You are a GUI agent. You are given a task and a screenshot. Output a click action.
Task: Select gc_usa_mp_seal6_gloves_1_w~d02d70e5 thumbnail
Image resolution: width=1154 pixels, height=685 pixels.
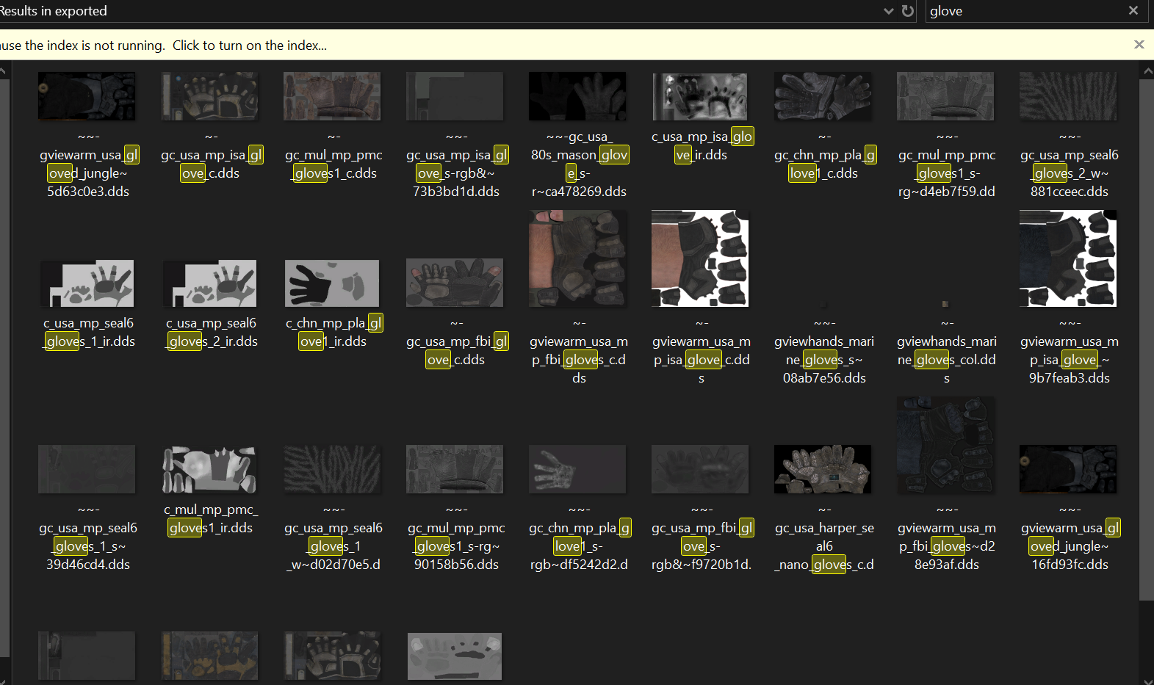coord(332,469)
